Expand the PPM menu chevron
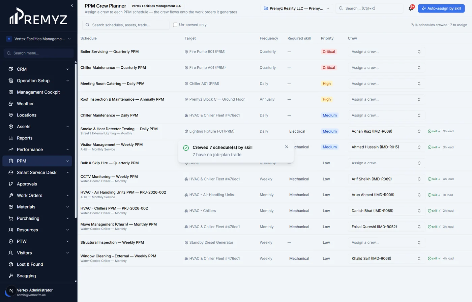472x302 pixels. coord(67,161)
